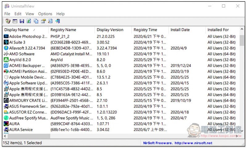The image size is (247, 148).
Task: Sort by the Registry Time column header
Action: pos(150,30)
